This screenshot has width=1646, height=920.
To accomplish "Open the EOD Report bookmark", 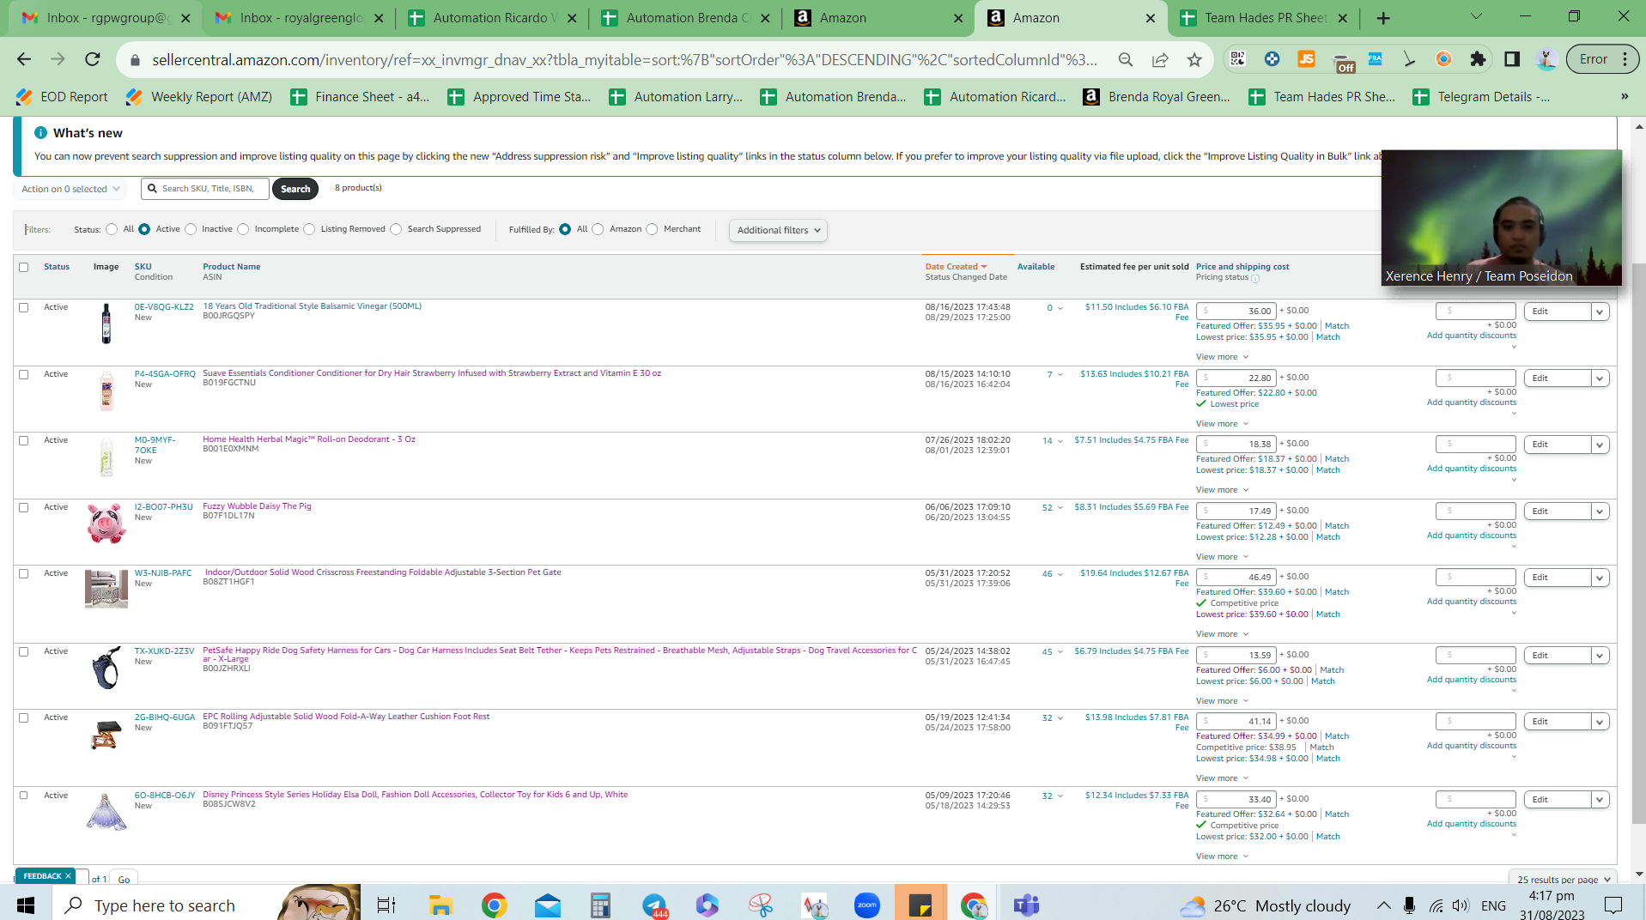I will point(62,97).
